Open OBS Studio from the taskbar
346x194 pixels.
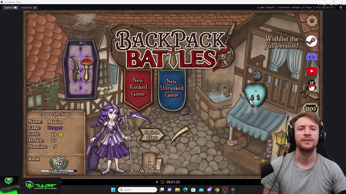pos(225,190)
